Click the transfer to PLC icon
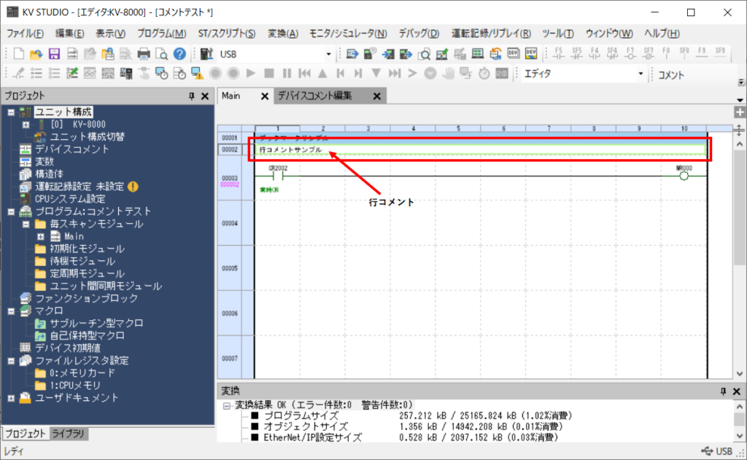 387,54
